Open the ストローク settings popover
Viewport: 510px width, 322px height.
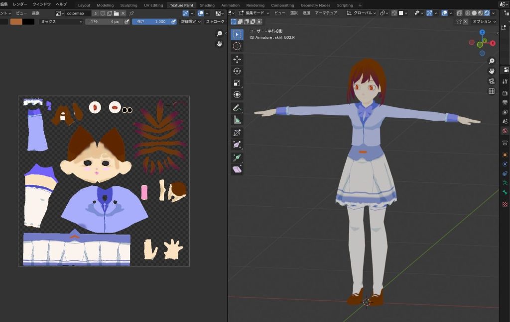[x=216, y=22]
